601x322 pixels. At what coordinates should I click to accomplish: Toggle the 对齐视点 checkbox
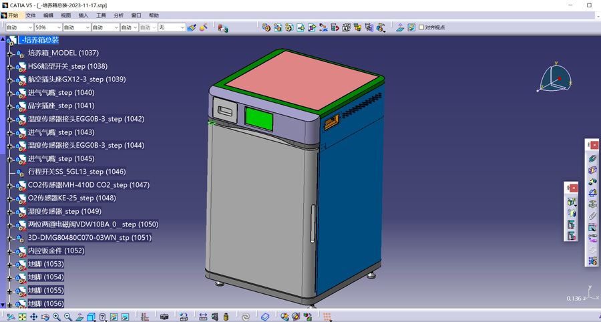point(421,27)
